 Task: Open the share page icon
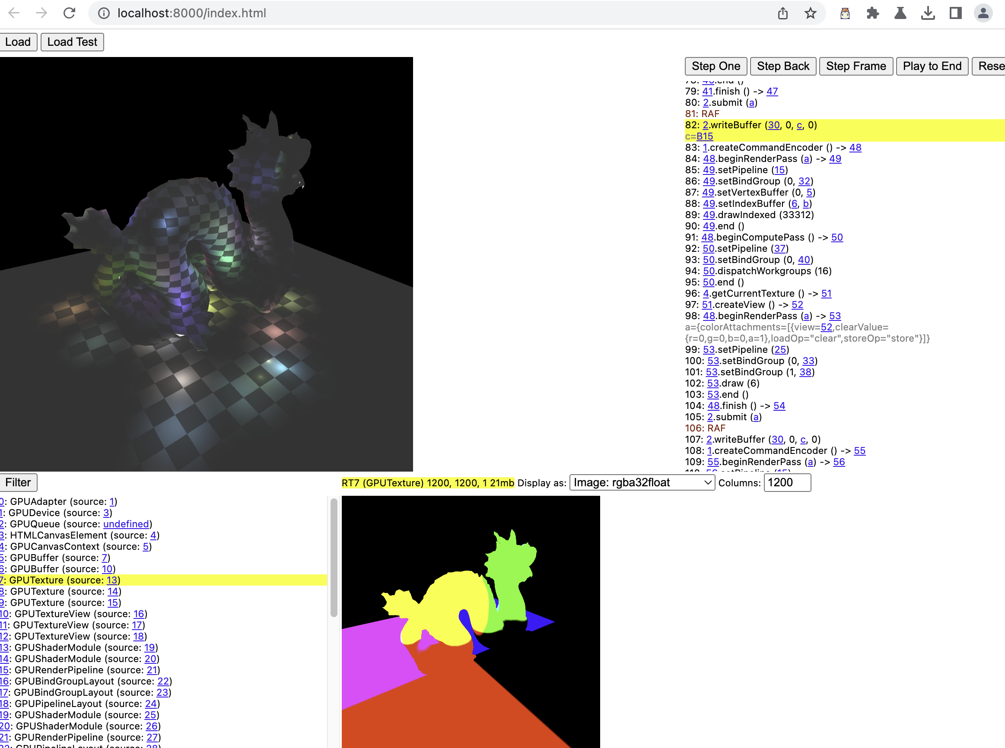[x=782, y=13]
